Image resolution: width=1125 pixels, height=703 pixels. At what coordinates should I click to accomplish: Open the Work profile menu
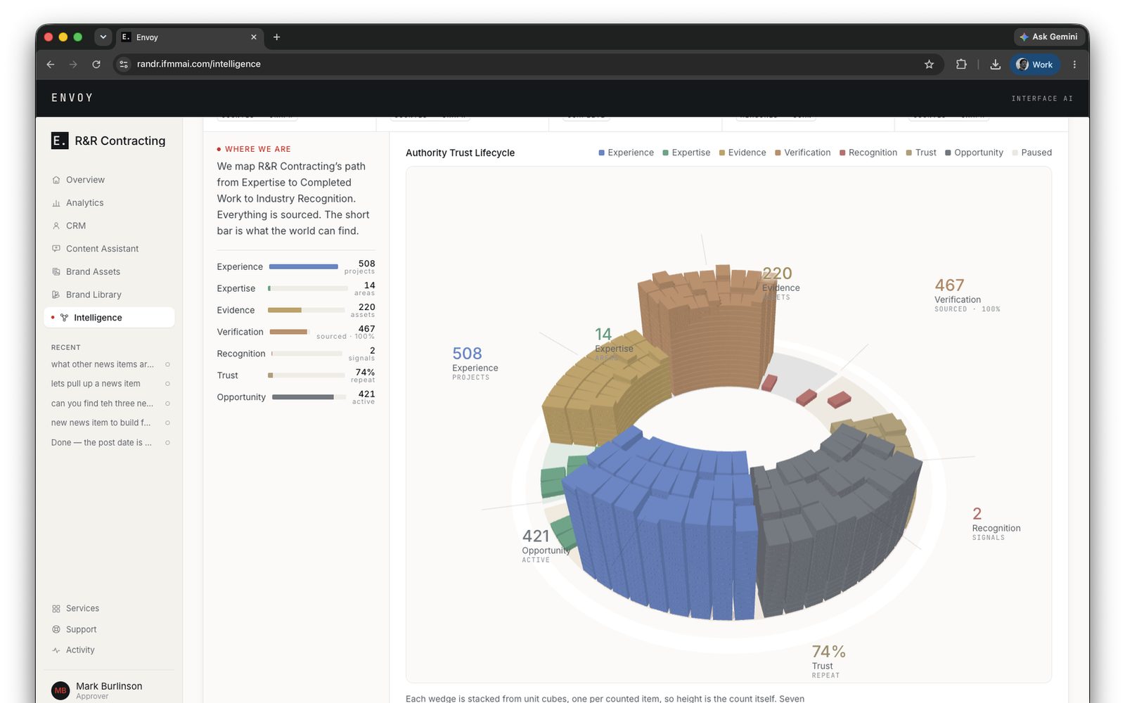(x=1035, y=64)
